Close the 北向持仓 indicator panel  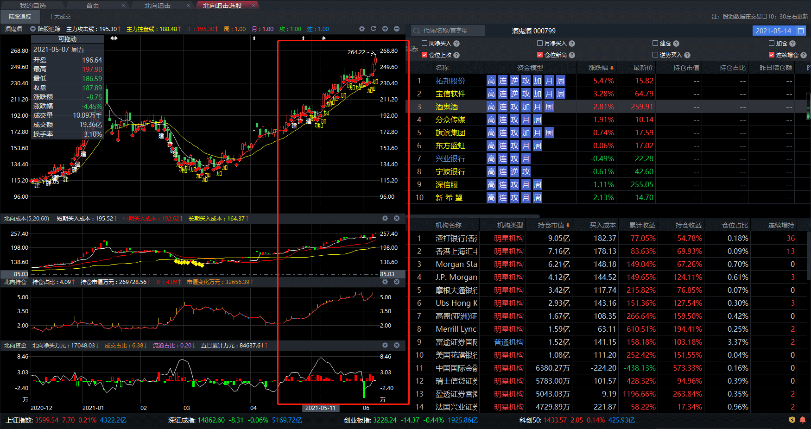tap(397, 282)
